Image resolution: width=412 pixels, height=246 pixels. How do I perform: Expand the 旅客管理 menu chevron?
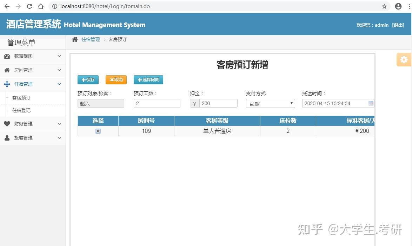pos(59,138)
